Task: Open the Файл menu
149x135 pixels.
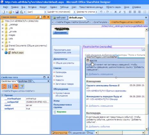Action: coord(5,7)
